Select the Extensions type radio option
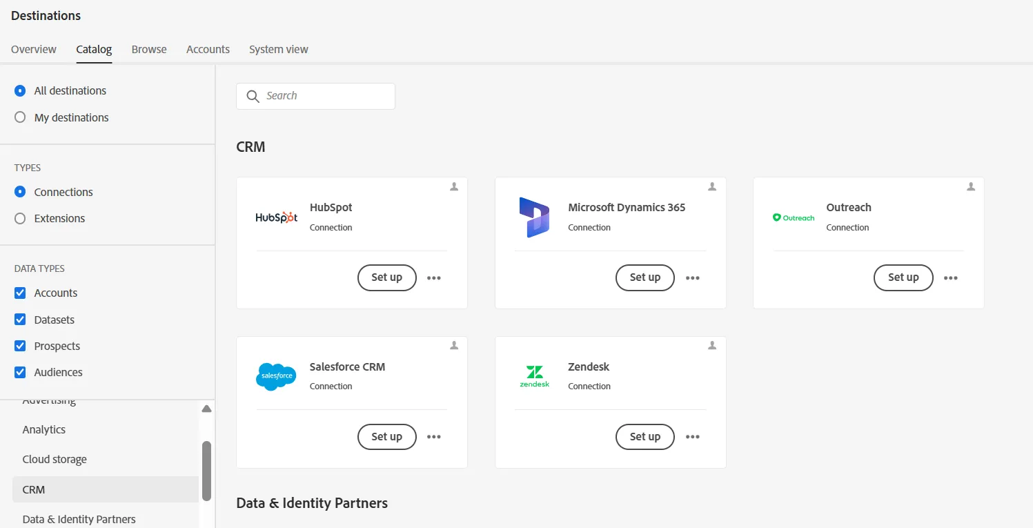Viewport: 1033px width, 528px height. tap(20, 218)
